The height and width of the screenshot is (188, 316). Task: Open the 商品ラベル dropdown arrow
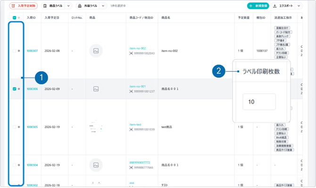[x=68, y=6]
